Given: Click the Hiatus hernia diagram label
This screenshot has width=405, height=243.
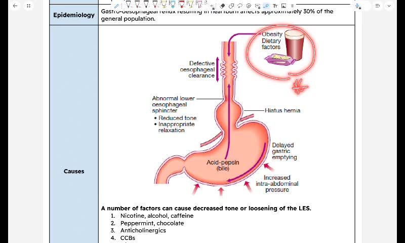Looking at the screenshot, I should (282, 110).
